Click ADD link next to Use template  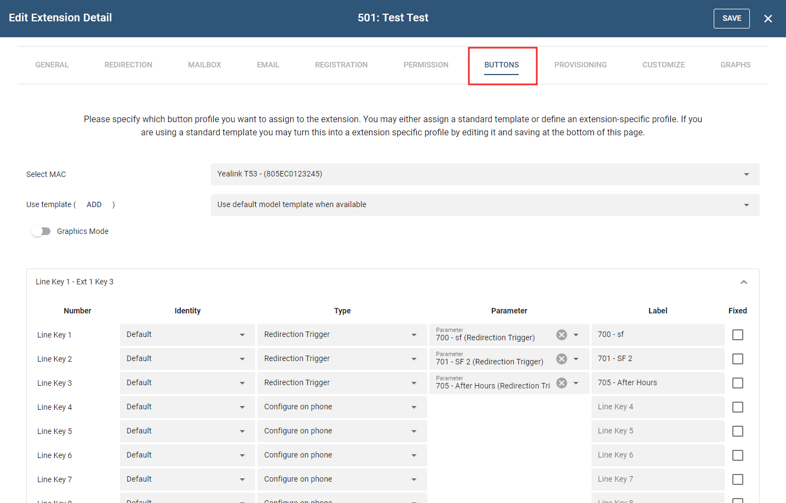point(94,204)
